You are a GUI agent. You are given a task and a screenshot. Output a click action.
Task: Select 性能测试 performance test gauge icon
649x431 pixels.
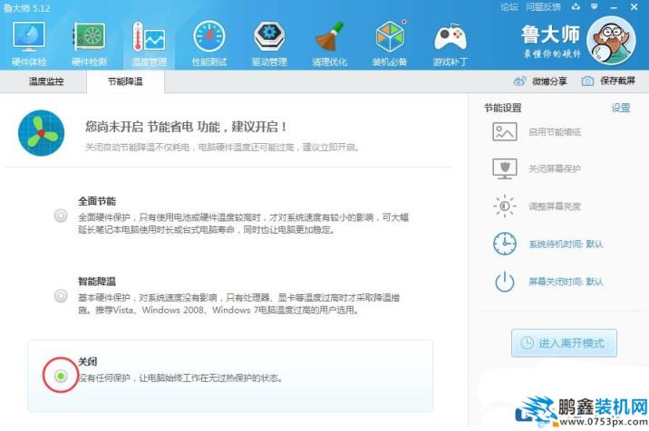[208, 41]
